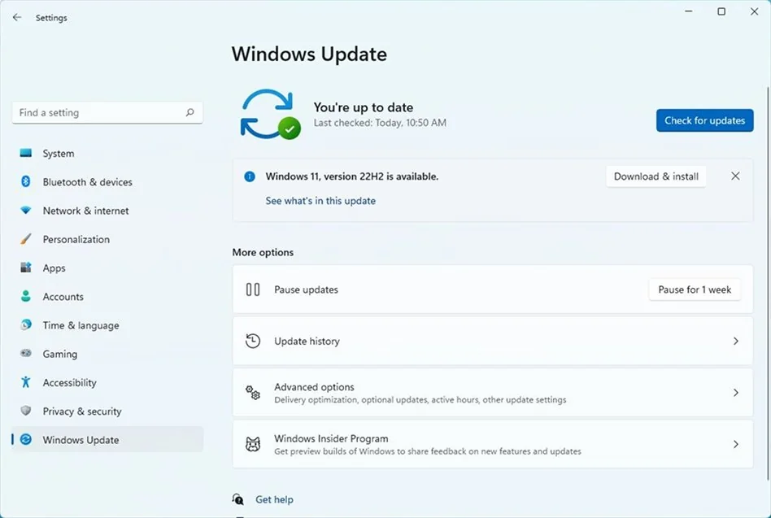
Task: Expand Windows Insider Program chevron
Action: point(735,445)
